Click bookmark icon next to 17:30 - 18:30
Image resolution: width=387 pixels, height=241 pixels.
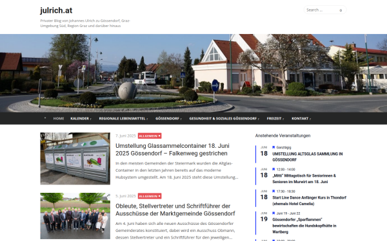click(x=273, y=191)
